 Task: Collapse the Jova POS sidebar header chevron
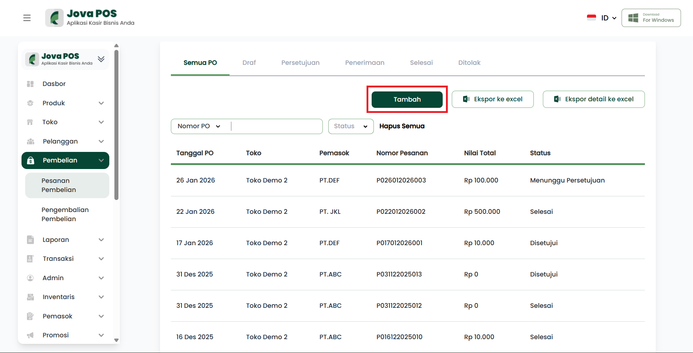click(101, 59)
